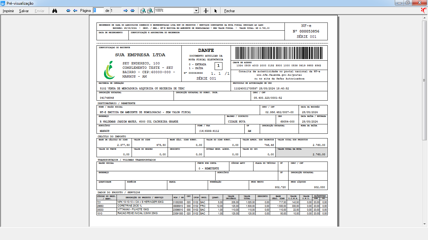Click the VITTAMAX - FILHOTE 15KG row
Viewport: 428px width, 240px height.
[x=212, y=210]
